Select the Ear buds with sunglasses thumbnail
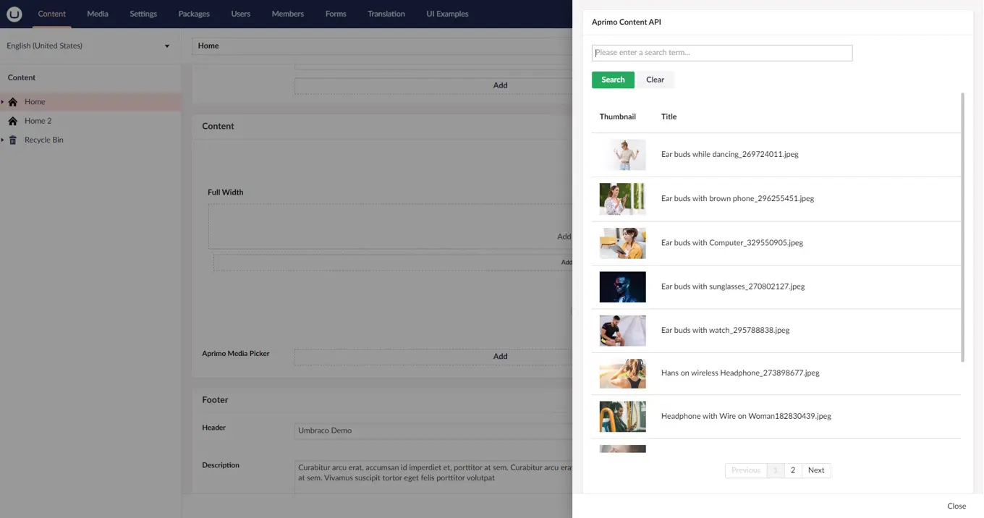This screenshot has height=518, width=984. point(622,286)
